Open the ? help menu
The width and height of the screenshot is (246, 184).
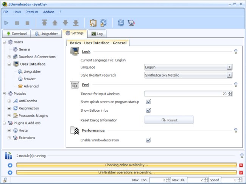[x=60, y=12]
